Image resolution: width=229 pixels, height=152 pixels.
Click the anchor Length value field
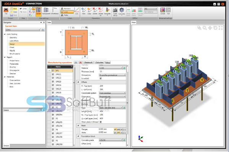tap(113, 111)
